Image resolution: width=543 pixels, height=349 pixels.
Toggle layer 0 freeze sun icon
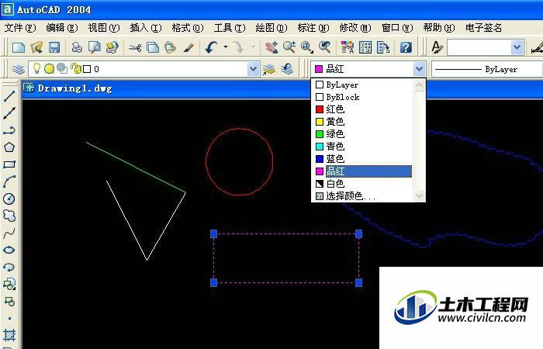point(49,69)
